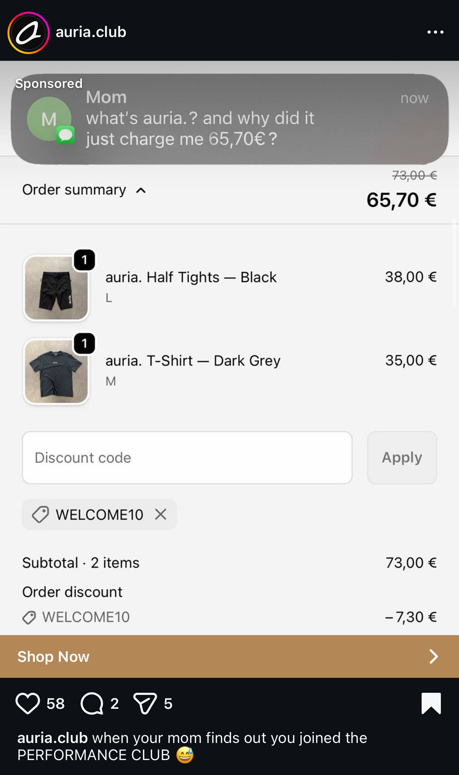
Task: Click the auria.club username in header
Action: (x=91, y=32)
